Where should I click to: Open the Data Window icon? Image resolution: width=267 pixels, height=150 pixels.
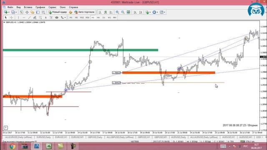click(x=27, y=12)
